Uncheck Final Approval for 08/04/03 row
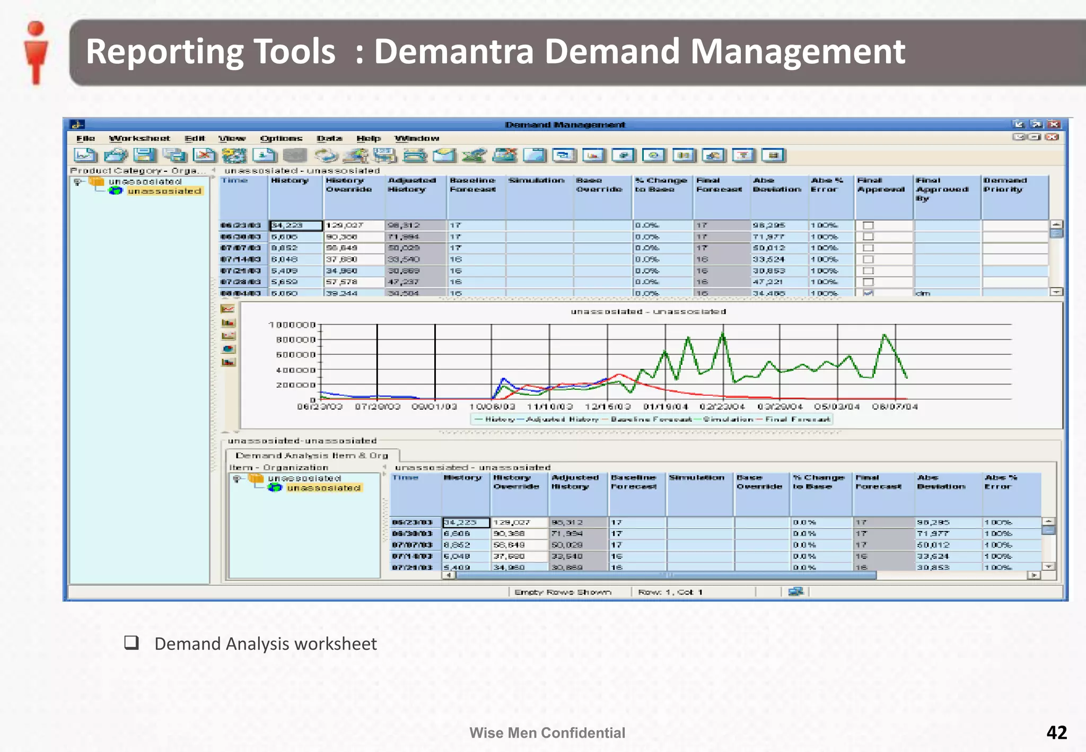This screenshot has height=752, width=1086. (868, 293)
